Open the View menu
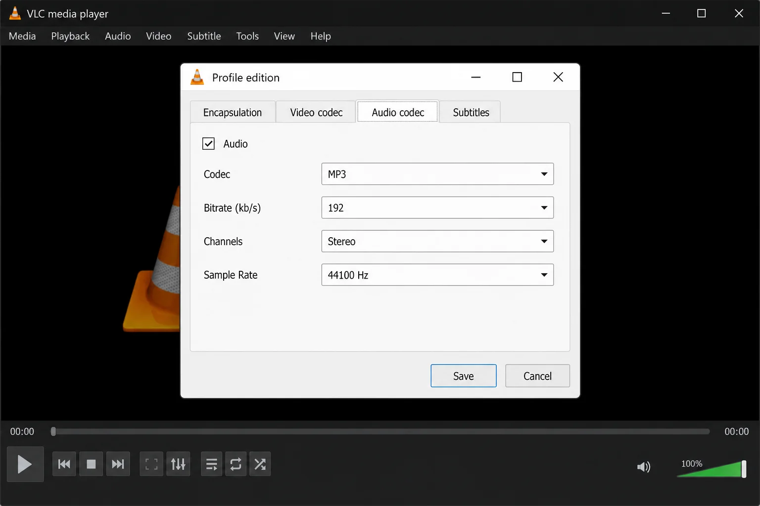The image size is (760, 506). (284, 36)
